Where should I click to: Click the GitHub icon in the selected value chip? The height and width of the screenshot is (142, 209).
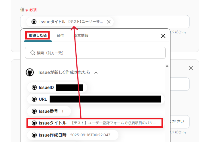(x=34, y=22)
